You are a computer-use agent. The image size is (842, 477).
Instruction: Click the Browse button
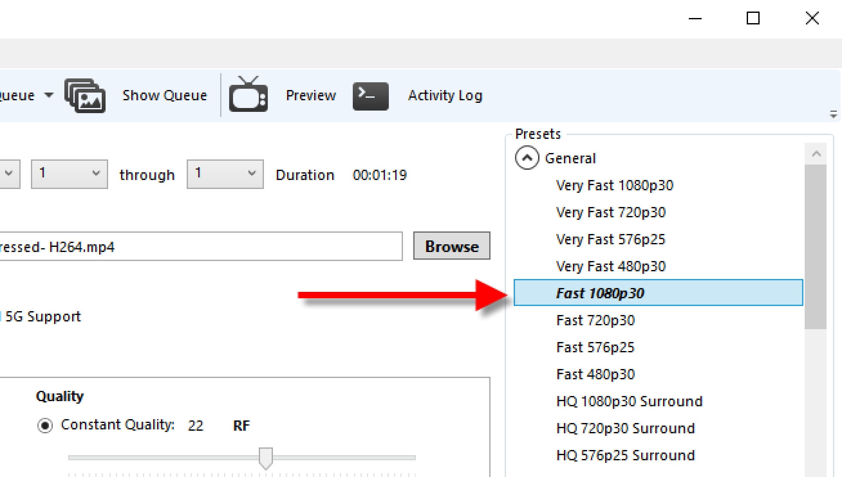point(451,246)
